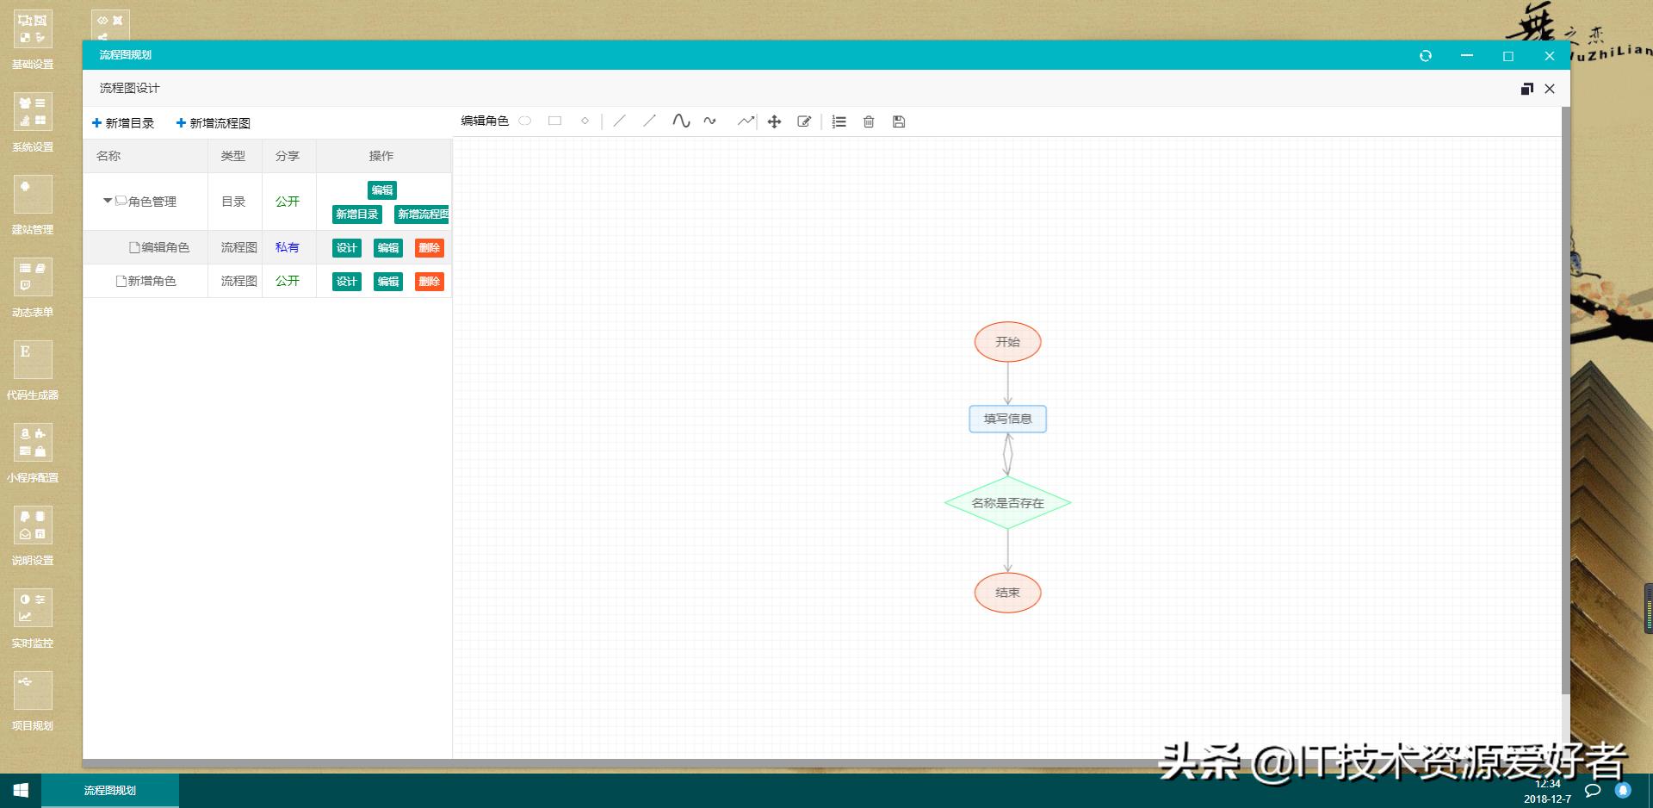
Task: Save the current flowchart
Action: (899, 121)
